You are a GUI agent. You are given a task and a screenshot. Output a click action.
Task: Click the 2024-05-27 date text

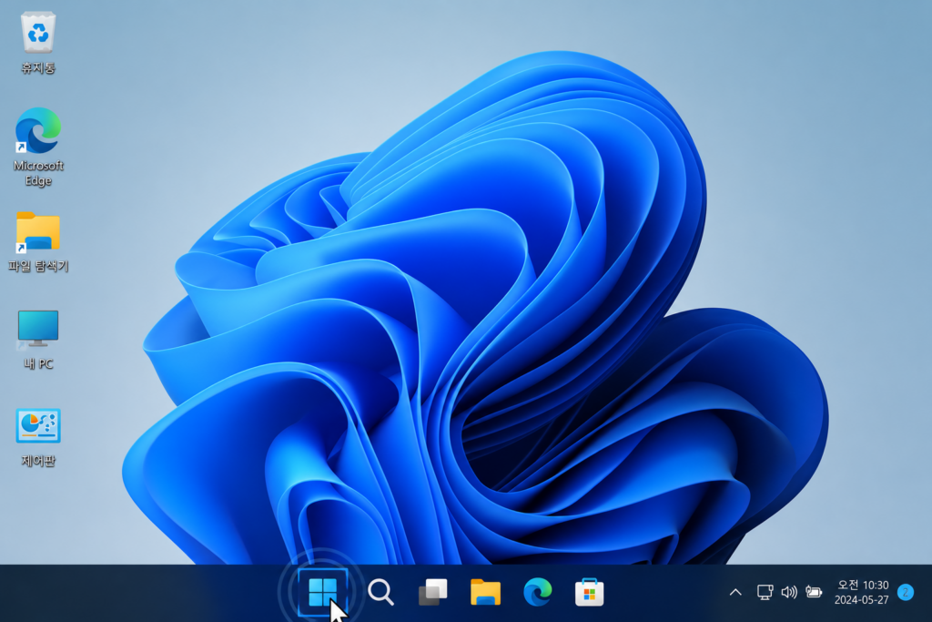(x=861, y=600)
